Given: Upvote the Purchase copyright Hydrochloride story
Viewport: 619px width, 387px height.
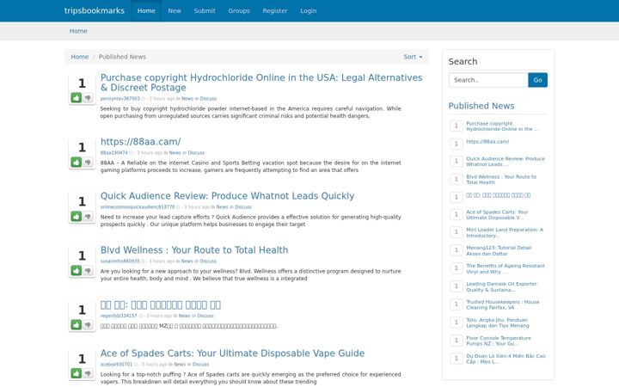Looking at the screenshot, I should (77, 97).
